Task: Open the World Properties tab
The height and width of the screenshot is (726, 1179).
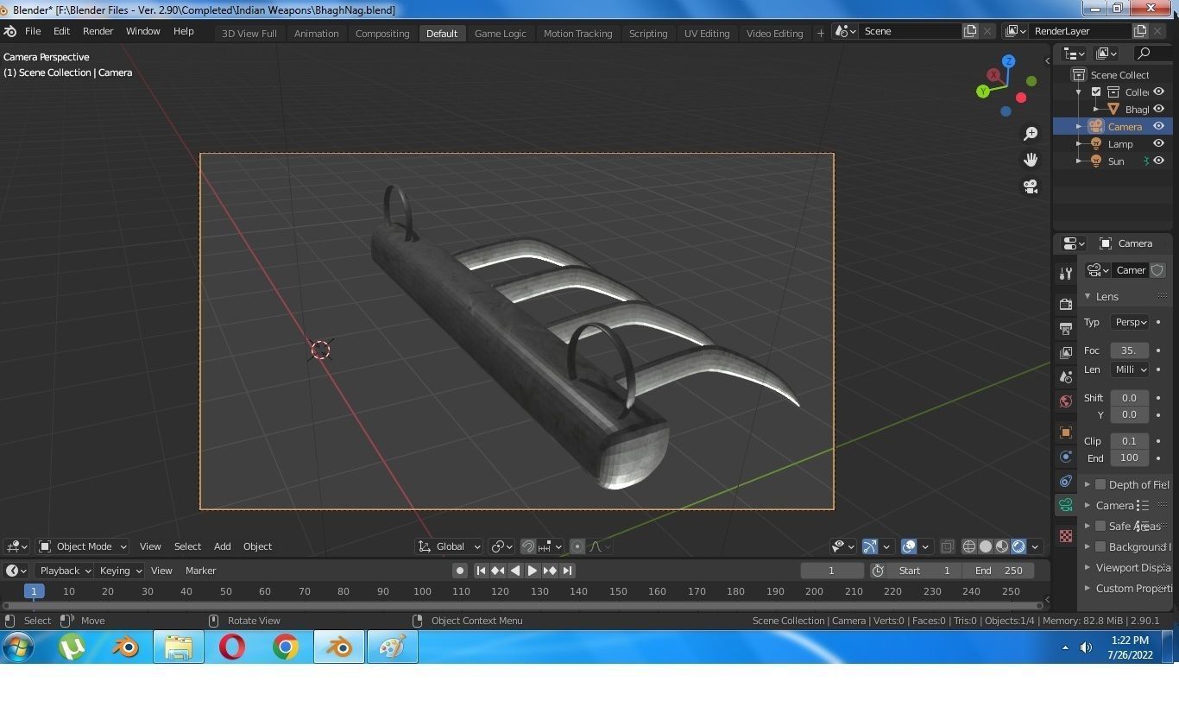Action: pyautogui.click(x=1065, y=399)
